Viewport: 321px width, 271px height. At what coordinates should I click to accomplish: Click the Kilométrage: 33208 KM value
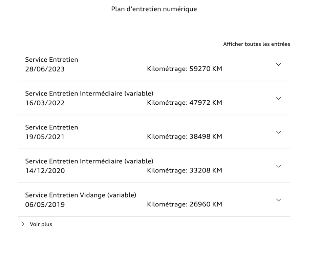(185, 170)
